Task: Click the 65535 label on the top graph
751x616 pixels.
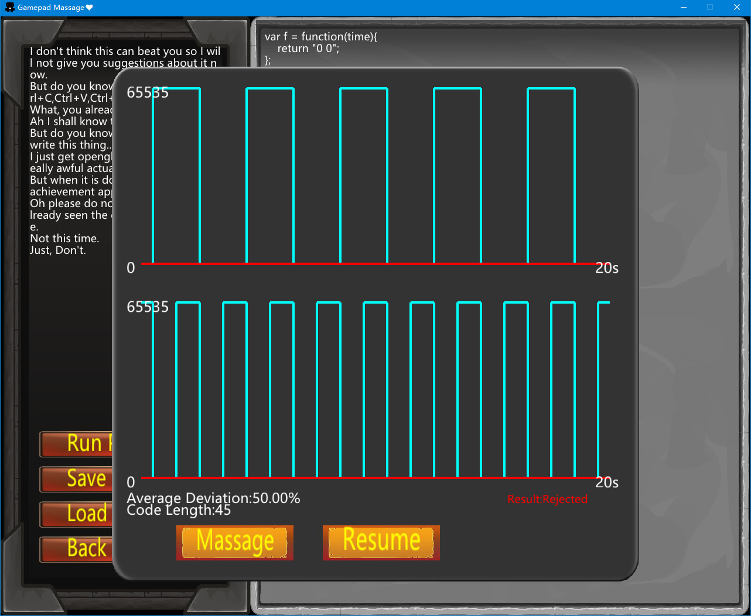Action: pos(147,92)
